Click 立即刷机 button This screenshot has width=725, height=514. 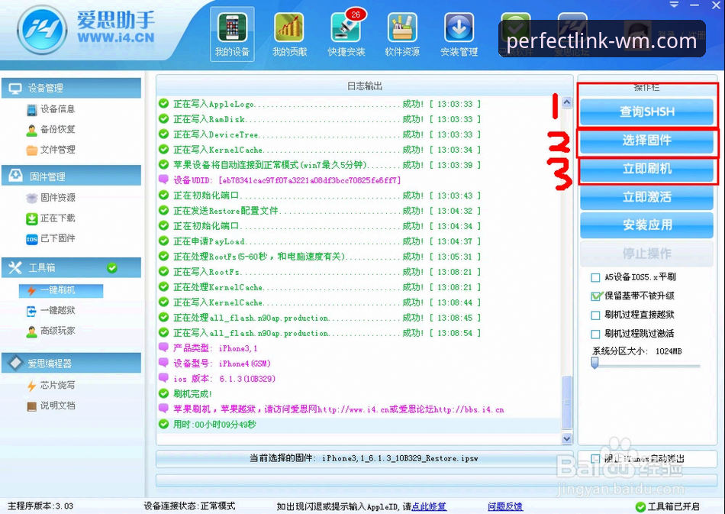tap(646, 169)
